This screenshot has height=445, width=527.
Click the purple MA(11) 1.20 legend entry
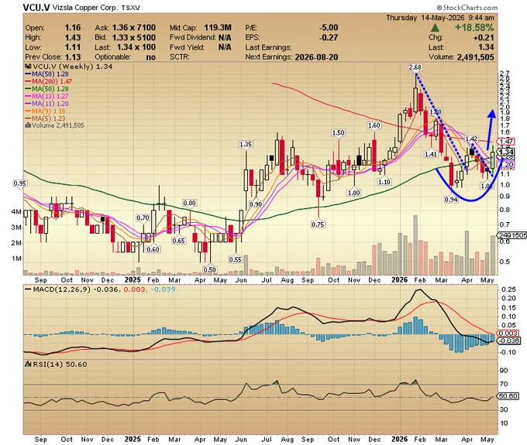[x=46, y=104]
